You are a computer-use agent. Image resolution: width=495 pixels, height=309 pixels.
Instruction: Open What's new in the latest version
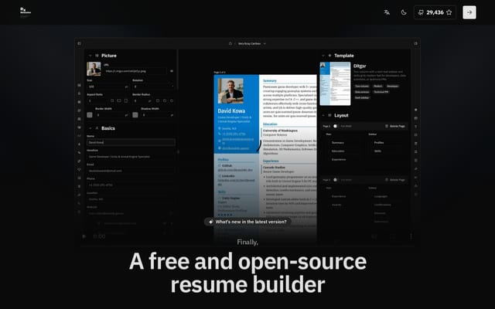pyautogui.click(x=247, y=222)
